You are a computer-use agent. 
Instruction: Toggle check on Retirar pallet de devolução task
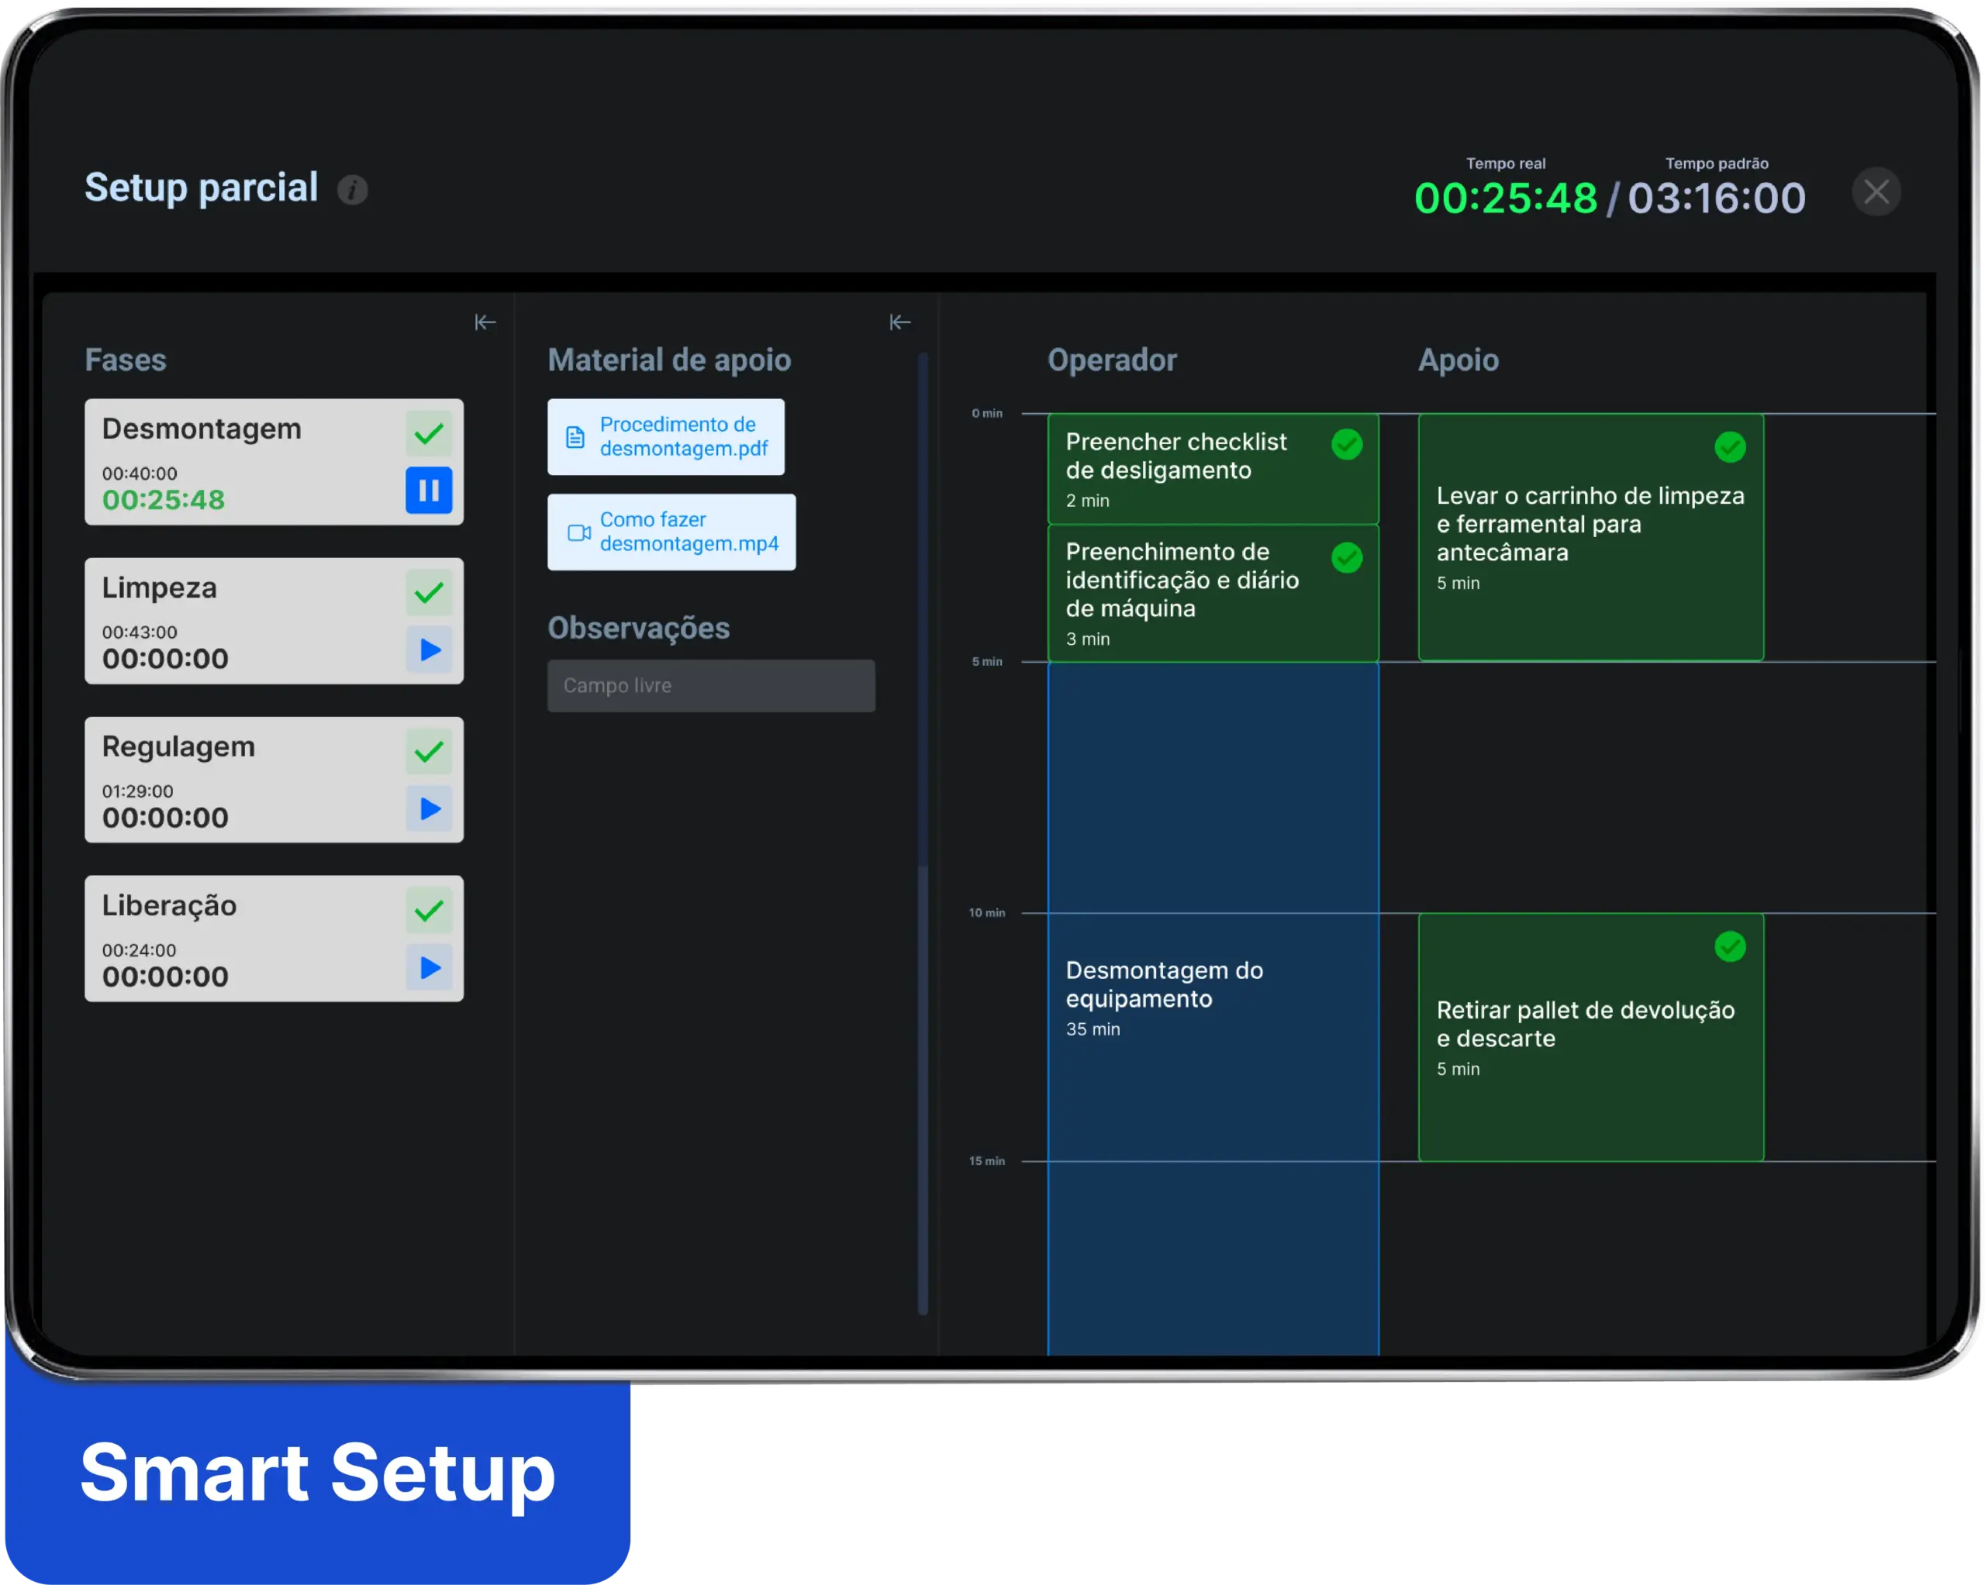[x=1730, y=946]
